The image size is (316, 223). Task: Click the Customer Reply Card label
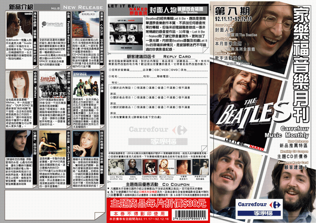(x=293, y=163)
